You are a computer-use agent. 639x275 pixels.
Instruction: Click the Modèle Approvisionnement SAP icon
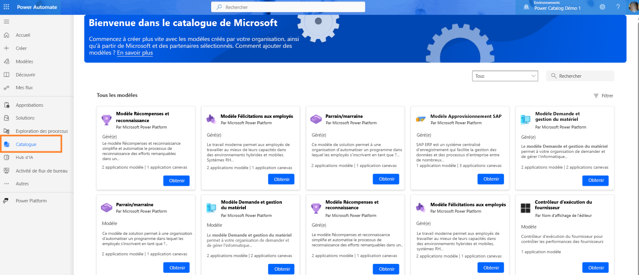click(x=421, y=120)
